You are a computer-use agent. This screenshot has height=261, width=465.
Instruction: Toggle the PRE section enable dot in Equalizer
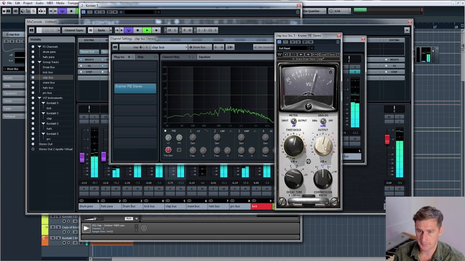[x=166, y=131]
